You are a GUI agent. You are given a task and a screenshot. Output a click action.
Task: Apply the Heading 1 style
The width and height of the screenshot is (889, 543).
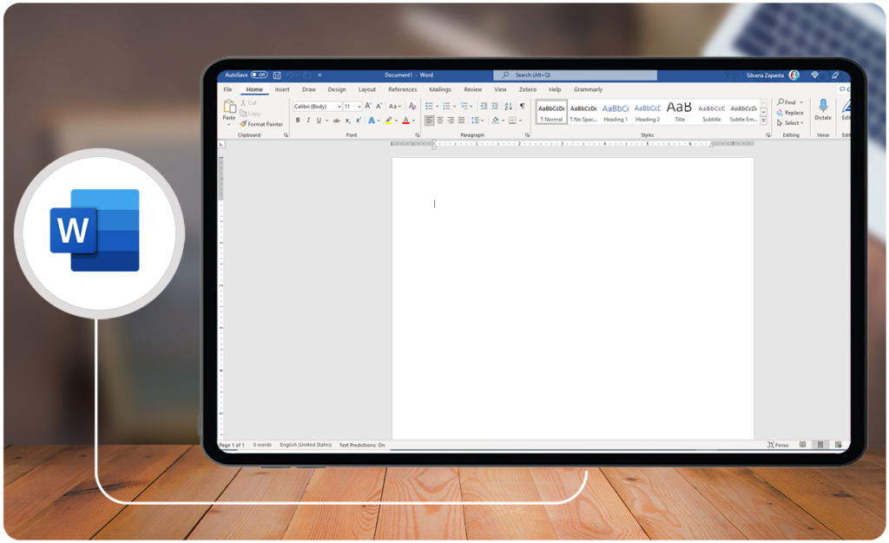click(616, 112)
